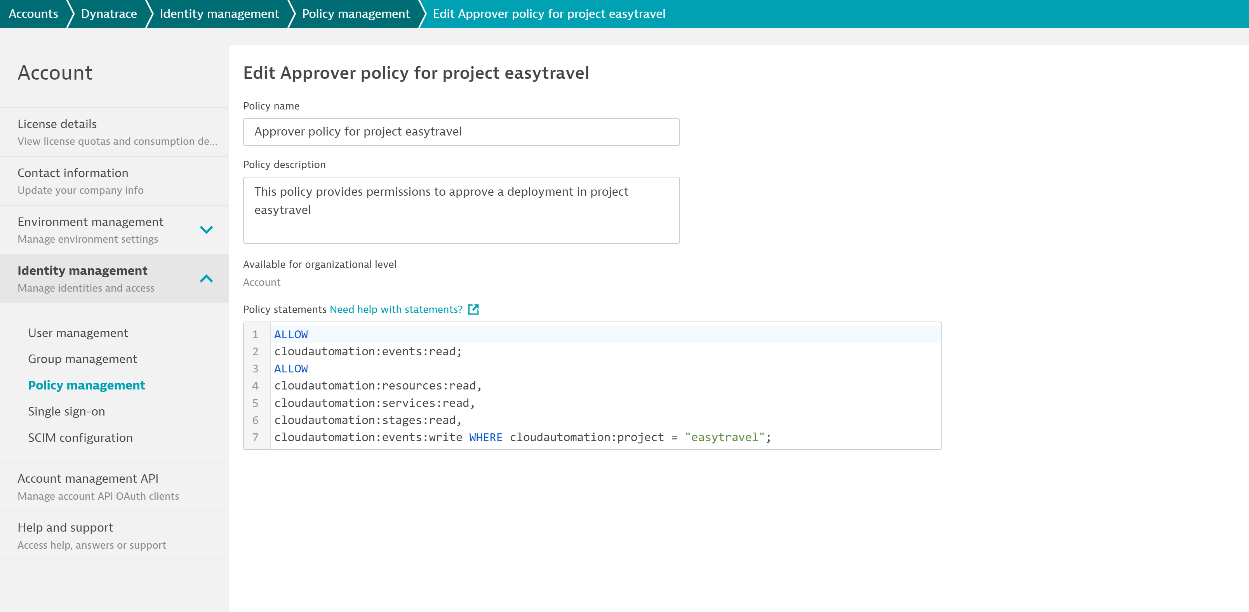Click 'Update your company info' subtitle
The width and height of the screenshot is (1249, 612).
(x=80, y=190)
